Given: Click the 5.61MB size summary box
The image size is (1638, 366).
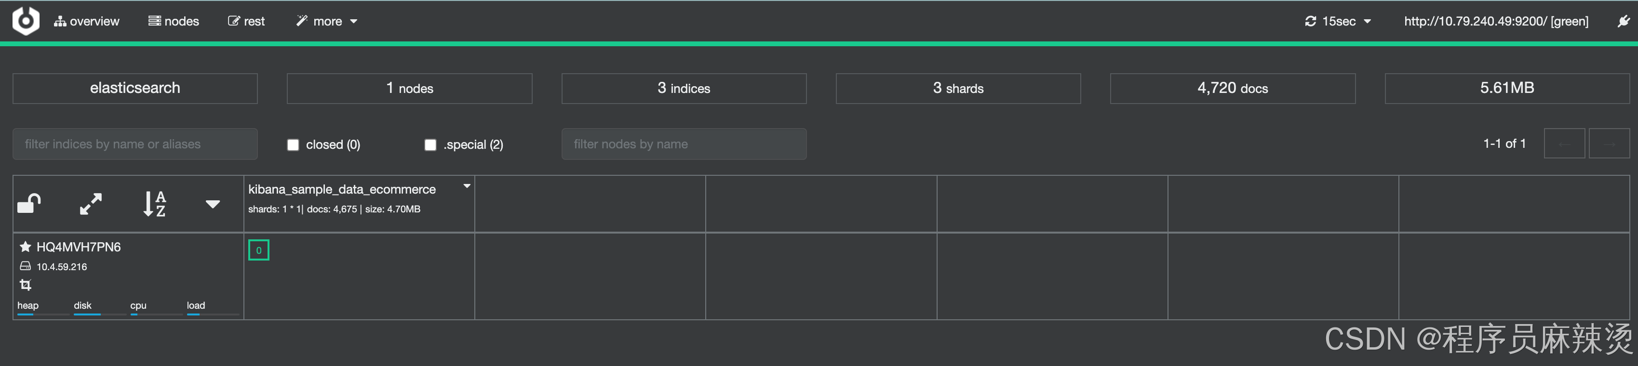Looking at the screenshot, I should (1507, 88).
